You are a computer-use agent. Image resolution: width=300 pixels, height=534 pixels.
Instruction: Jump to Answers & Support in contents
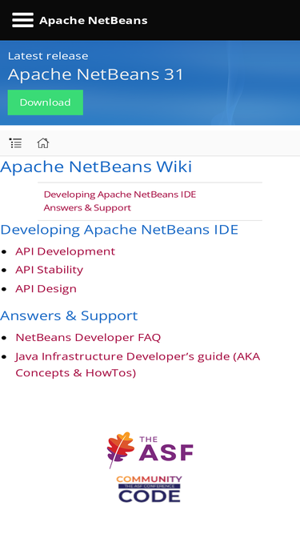87,207
